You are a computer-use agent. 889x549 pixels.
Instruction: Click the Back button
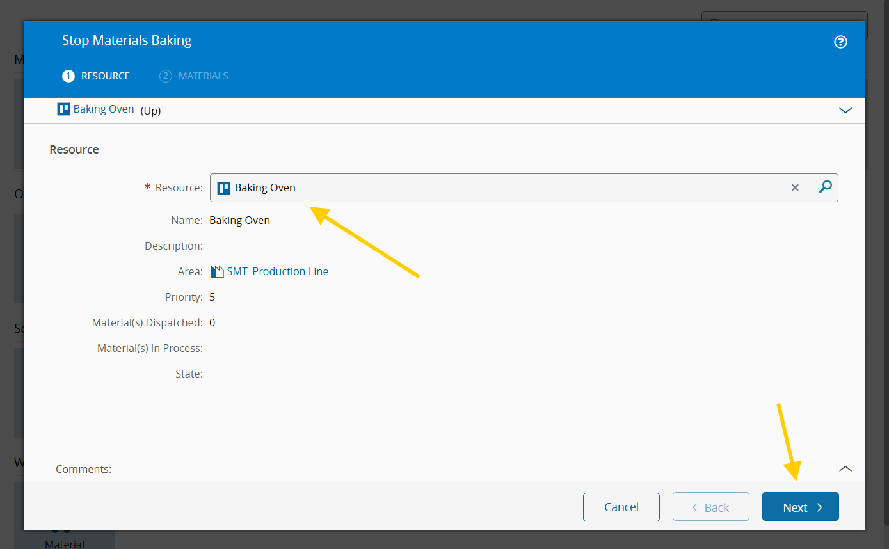tap(710, 507)
